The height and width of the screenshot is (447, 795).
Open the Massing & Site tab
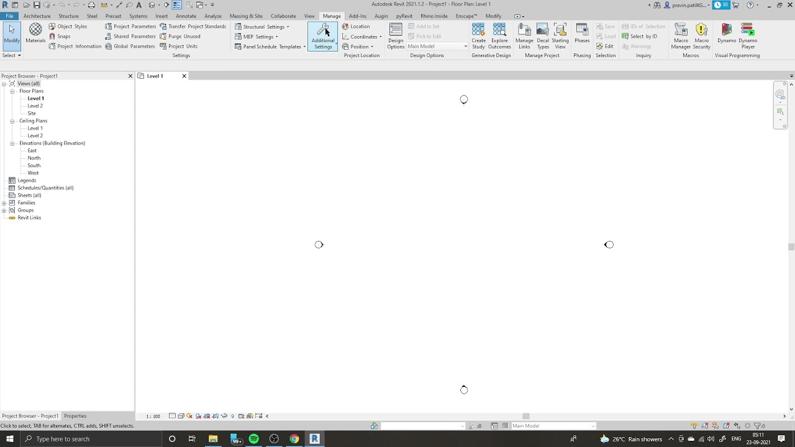point(246,16)
